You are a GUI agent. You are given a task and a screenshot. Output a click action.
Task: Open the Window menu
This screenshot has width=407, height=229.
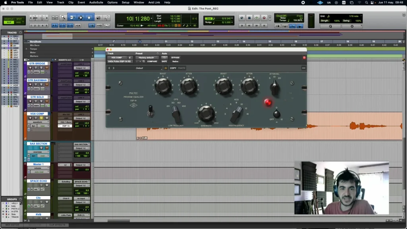(139, 3)
